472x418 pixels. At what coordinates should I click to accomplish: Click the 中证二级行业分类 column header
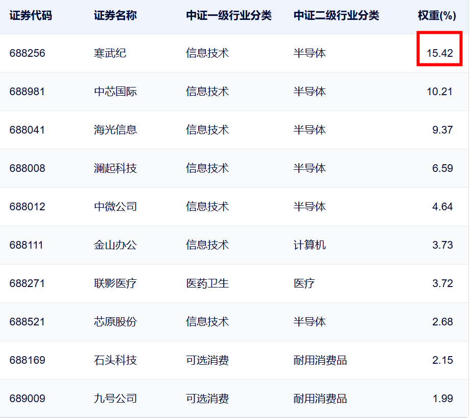[336, 15]
